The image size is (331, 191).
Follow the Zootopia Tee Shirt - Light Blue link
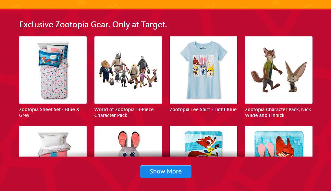pyautogui.click(x=203, y=109)
